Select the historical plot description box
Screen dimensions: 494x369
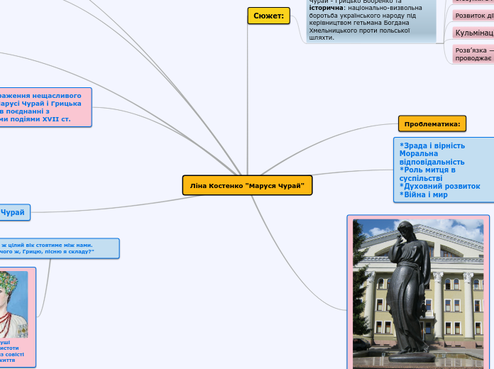click(371, 21)
